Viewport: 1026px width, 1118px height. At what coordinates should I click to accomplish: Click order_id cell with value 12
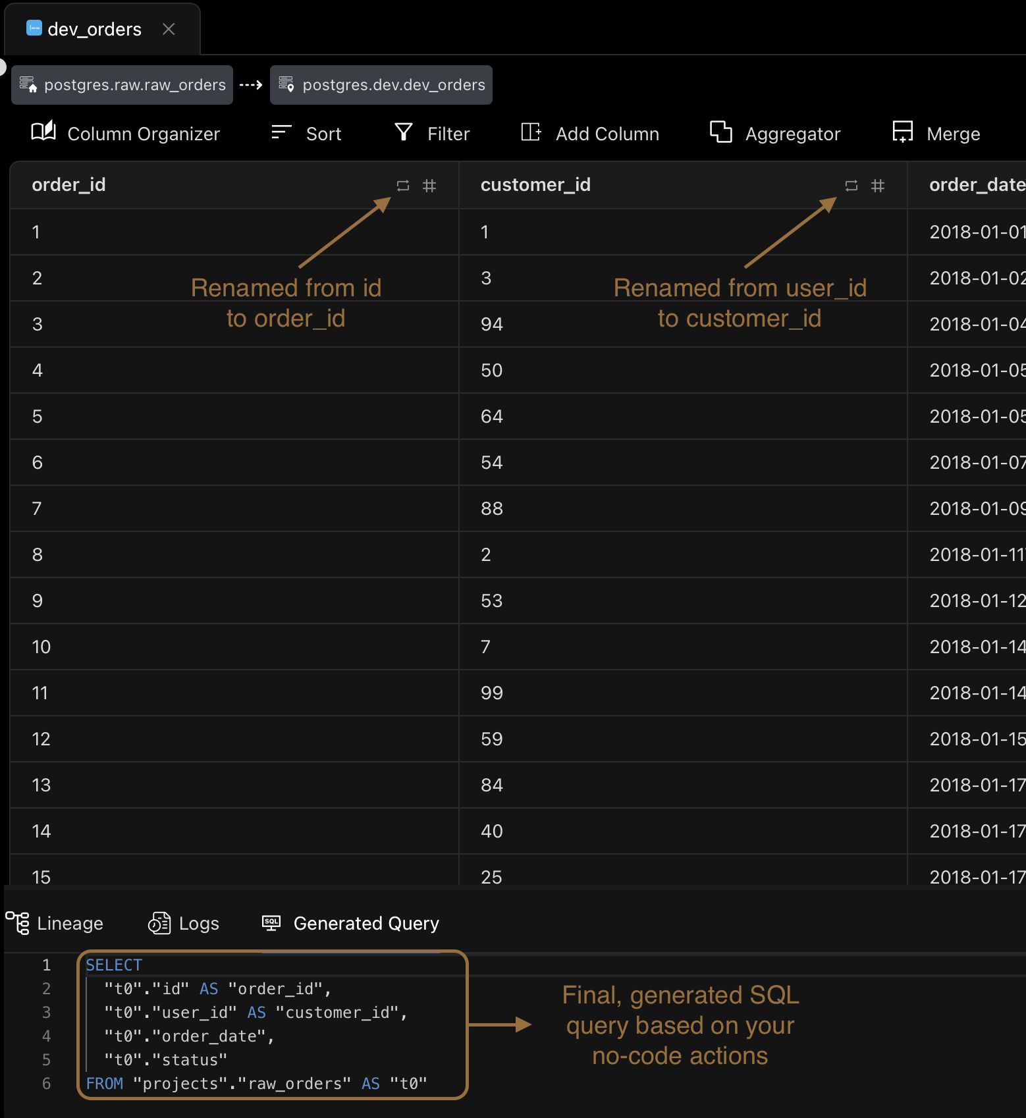click(234, 739)
